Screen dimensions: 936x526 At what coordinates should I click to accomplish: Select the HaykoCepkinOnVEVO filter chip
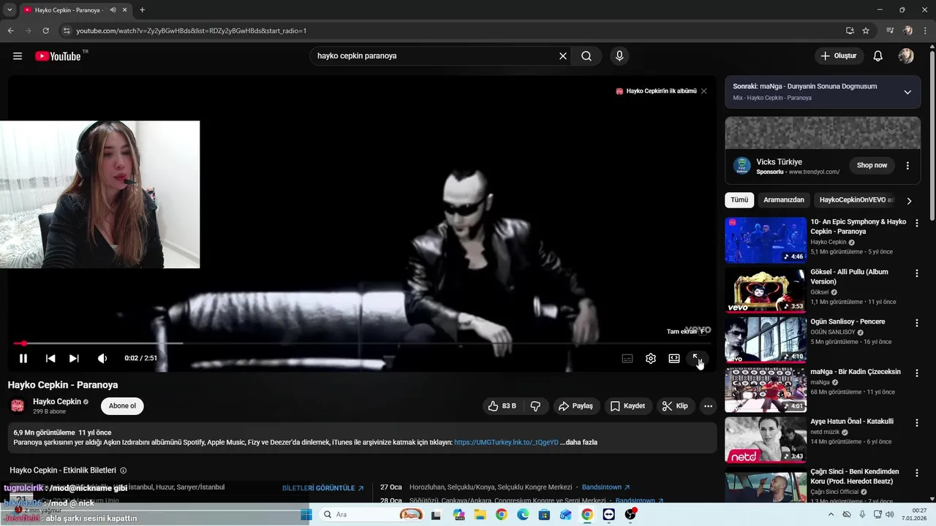856,200
